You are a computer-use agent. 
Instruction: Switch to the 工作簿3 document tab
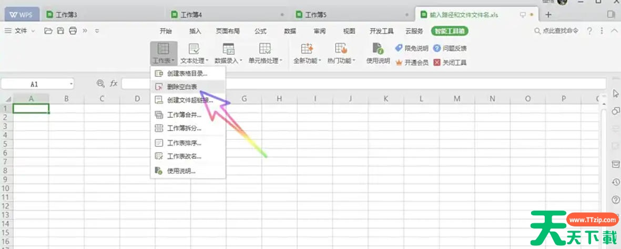tap(103, 15)
